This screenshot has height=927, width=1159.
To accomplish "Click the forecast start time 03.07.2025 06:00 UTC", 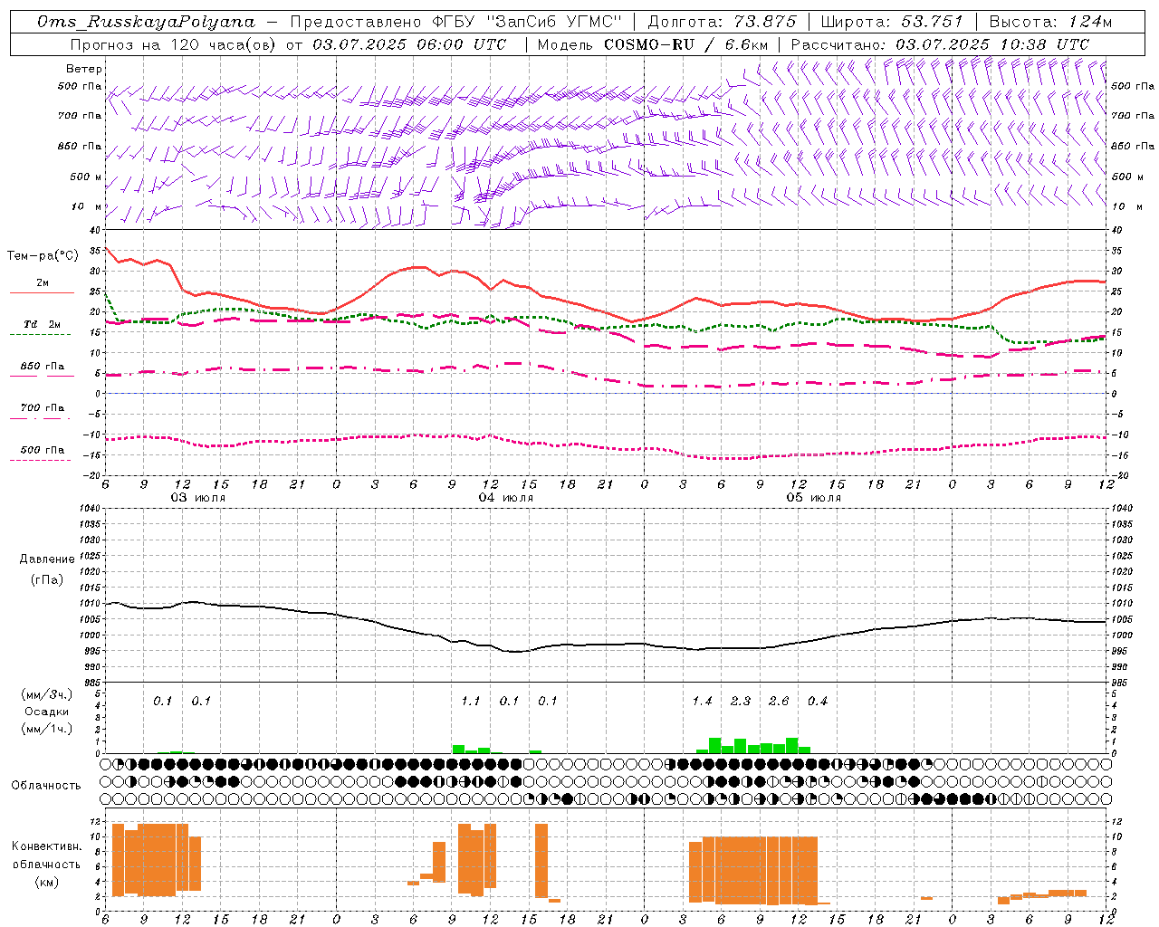I will point(409,44).
